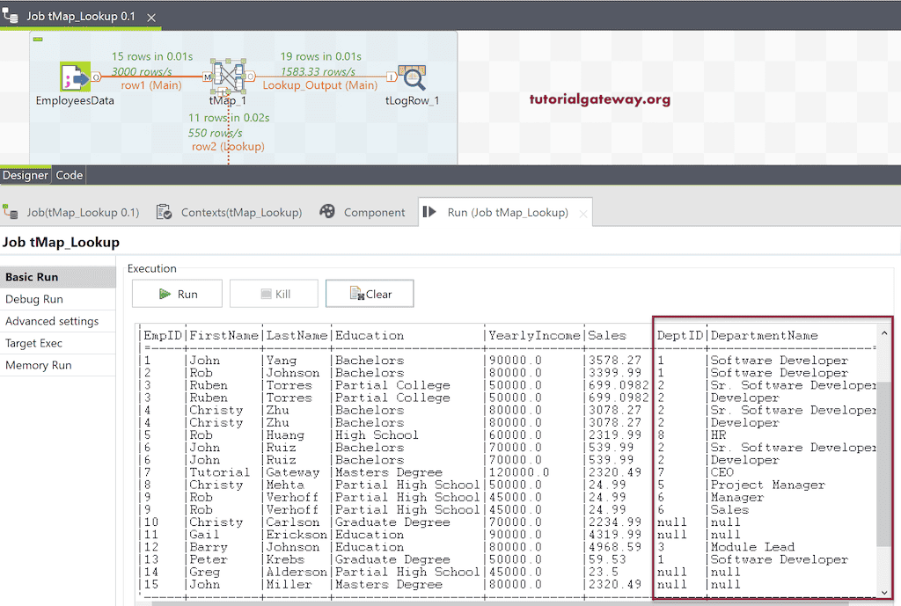Select Target Exec in the sidebar
This screenshot has height=606, width=901.
(x=36, y=342)
